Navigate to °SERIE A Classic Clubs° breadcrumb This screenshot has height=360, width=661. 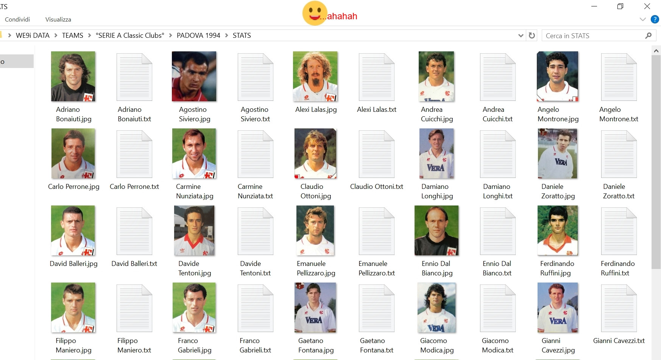click(130, 36)
